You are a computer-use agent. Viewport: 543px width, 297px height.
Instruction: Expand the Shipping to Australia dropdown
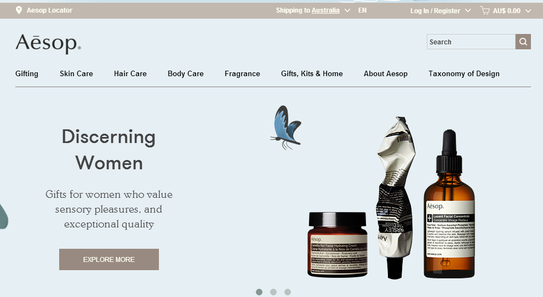click(x=347, y=10)
